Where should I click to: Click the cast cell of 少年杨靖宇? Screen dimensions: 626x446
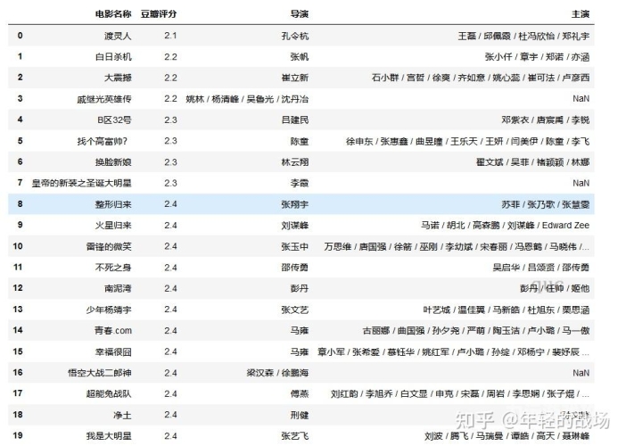tap(507, 310)
